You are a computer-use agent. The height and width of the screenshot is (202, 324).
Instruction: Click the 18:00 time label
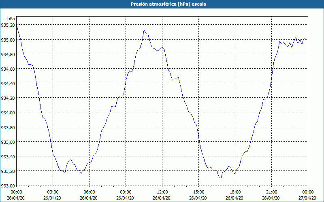coord(235,192)
